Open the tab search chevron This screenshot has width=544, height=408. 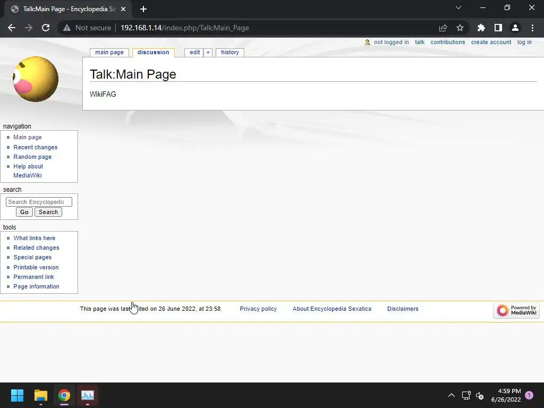click(x=458, y=7)
